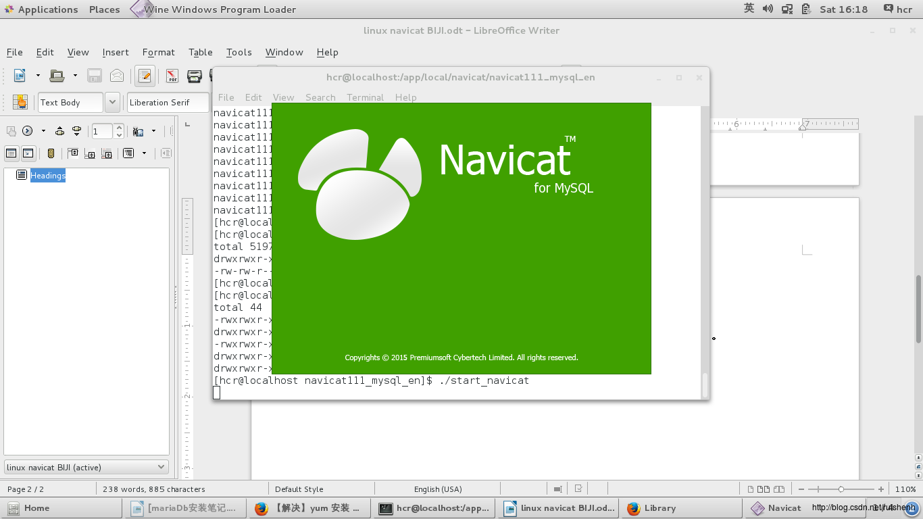This screenshot has height=519, width=923.
Task: Toggle the Content Navigation View icon
Action: pos(28,153)
